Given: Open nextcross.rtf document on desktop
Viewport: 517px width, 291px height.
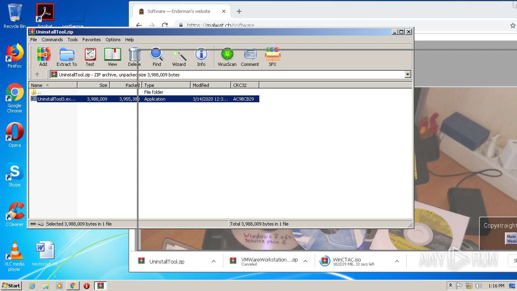Looking at the screenshot, I should click(45, 254).
